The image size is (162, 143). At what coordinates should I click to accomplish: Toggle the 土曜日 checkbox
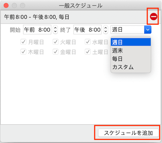point(88,52)
